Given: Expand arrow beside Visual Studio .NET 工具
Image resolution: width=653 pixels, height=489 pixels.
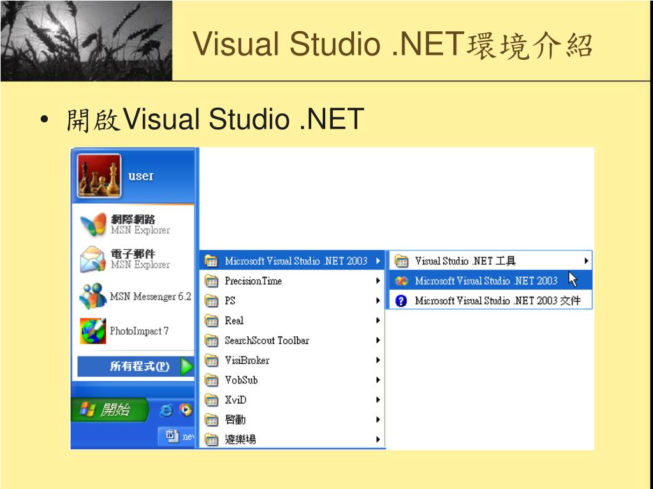Looking at the screenshot, I should [x=586, y=261].
